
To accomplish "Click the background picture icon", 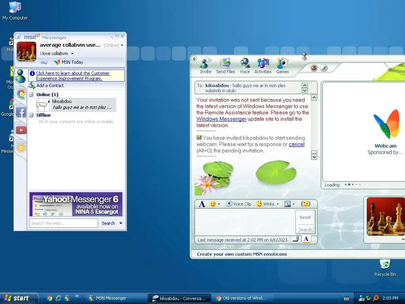I will pos(288,204).
